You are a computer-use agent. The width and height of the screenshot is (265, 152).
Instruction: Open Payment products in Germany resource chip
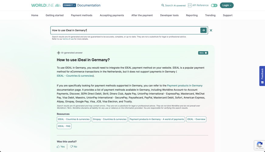click(x=157, y=119)
